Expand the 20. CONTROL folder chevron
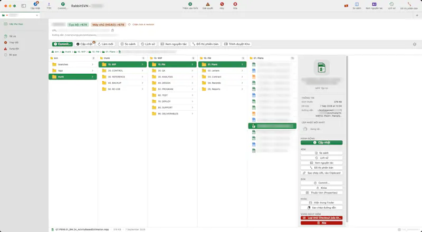 (x=142, y=71)
